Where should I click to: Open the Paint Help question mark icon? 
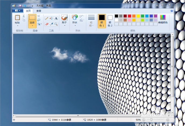tap(172, 11)
